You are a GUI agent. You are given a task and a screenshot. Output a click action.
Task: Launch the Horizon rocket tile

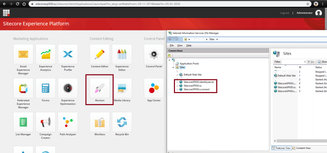pos(100,88)
